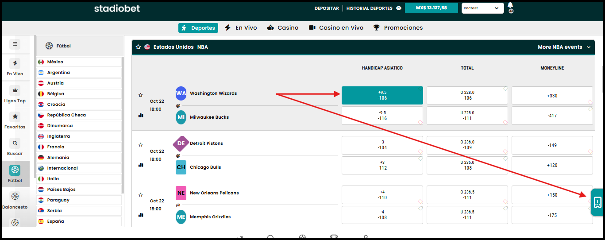The height and width of the screenshot is (240, 605).
Task: Pick Bucks -9.5 -116 handicap odds
Action: [x=382, y=116]
